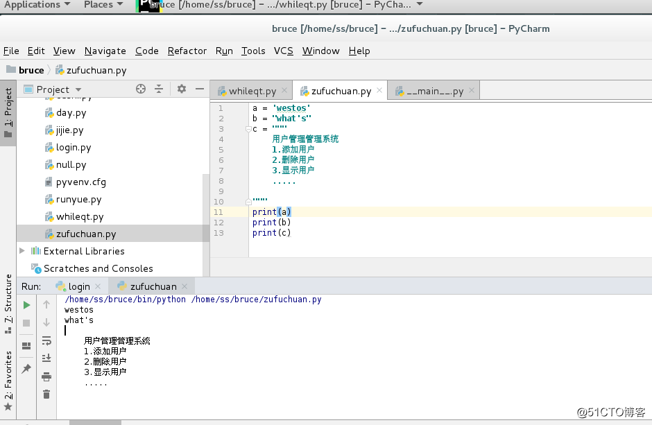The width and height of the screenshot is (652, 425).
Task: Open the Navigate menu
Action: pos(105,51)
